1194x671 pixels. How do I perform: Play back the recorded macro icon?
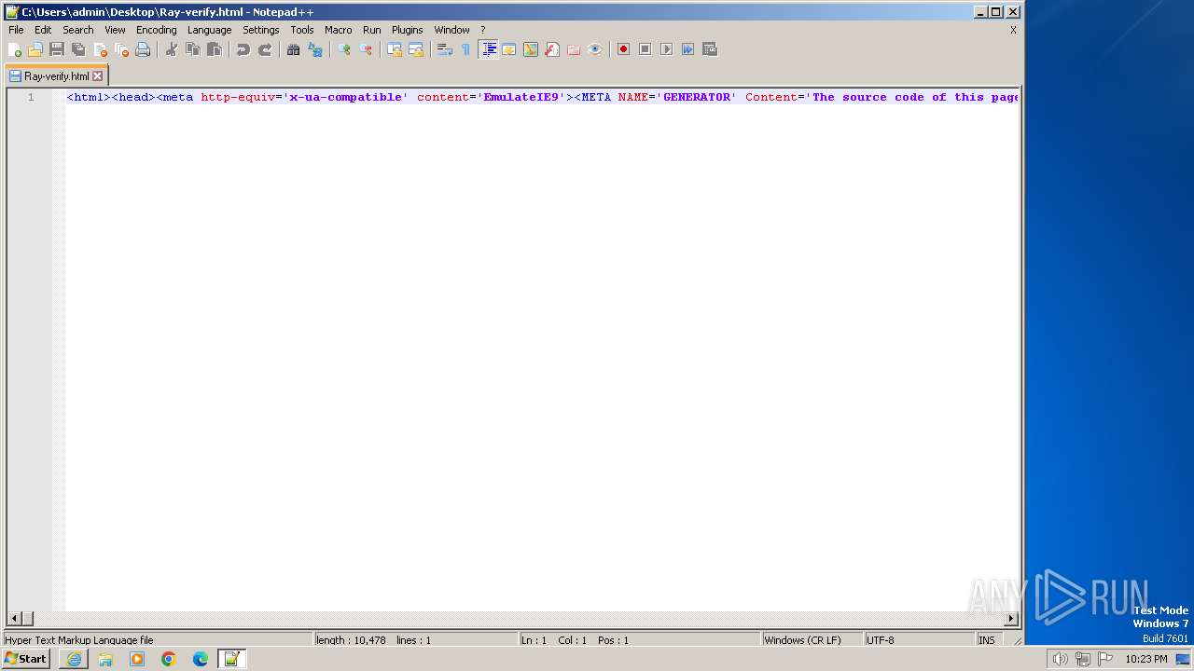pyautogui.click(x=667, y=49)
